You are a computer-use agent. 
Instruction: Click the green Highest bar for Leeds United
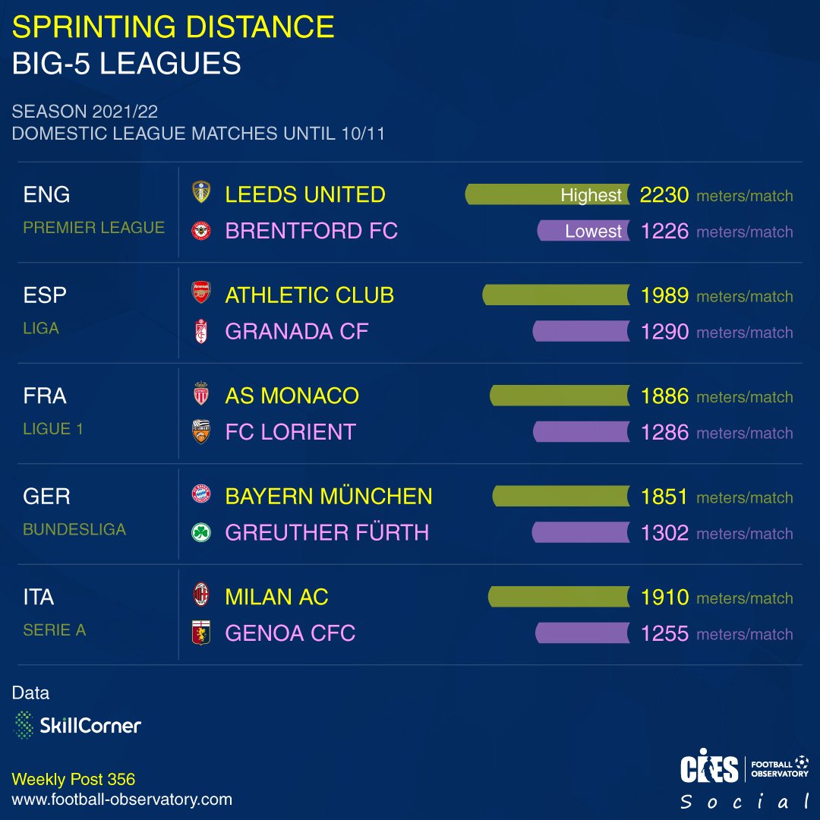click(547, 195)
